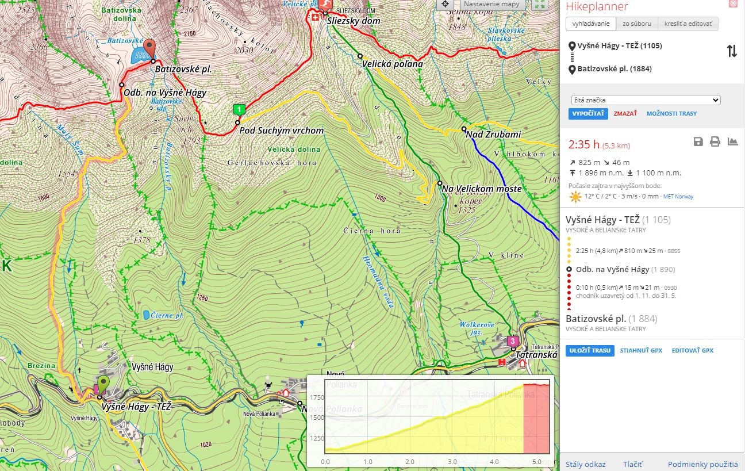Swap start and destination with arrows icon

pos(732,51)
